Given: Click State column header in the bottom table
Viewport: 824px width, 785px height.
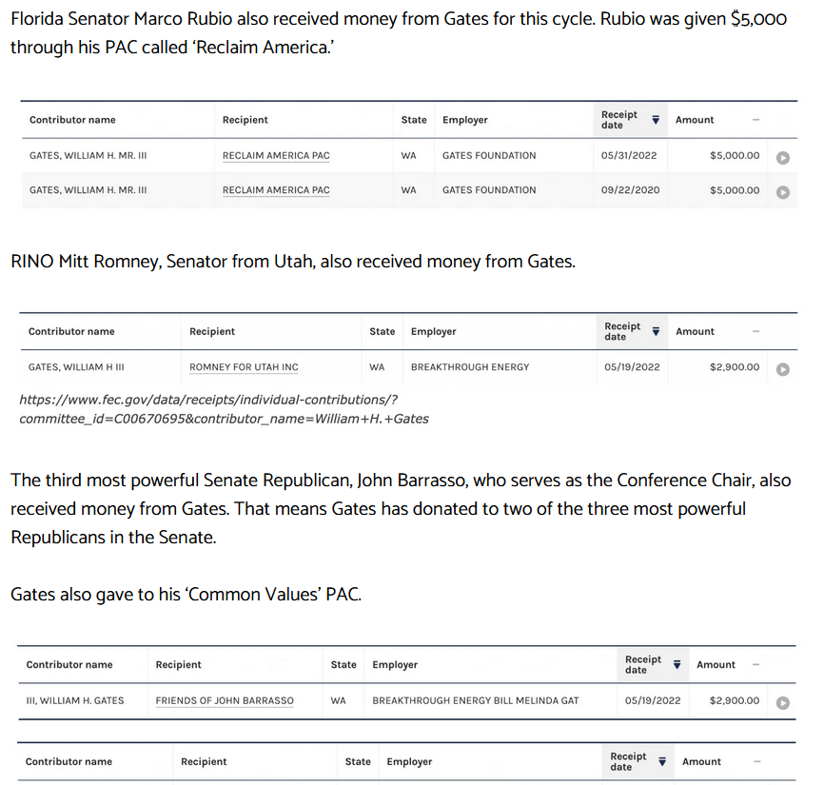Looking at the screenshot, I should [x=358, y=762].
